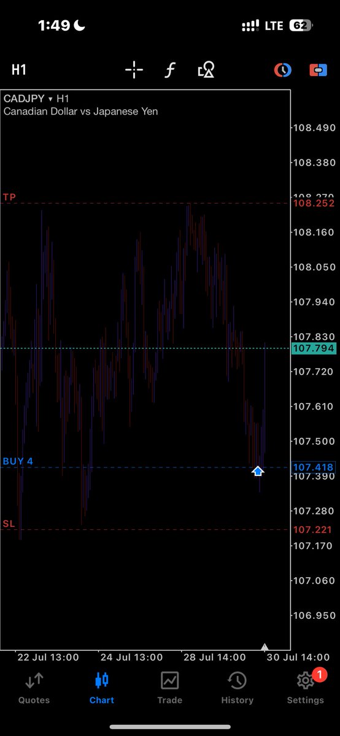Select the BUY 4 position label
The image size is (340, 736).
coord(18,461)
